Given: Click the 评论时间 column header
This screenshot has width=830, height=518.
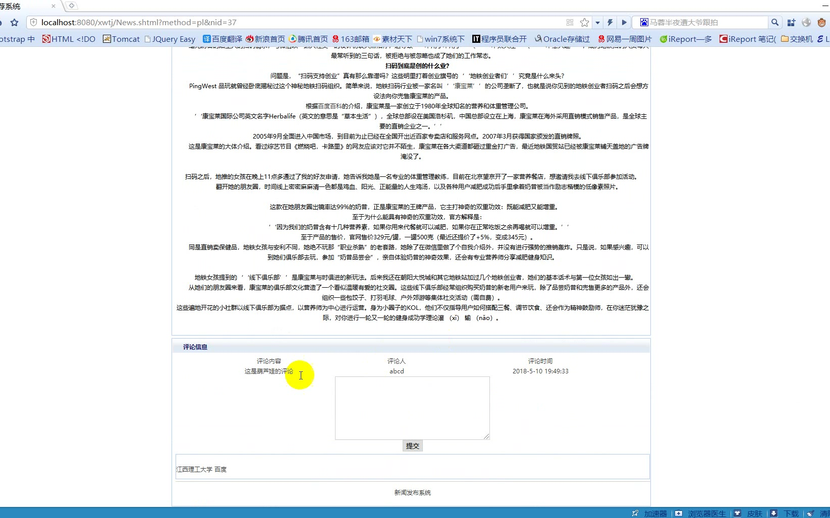Looking at the screenshot, I should 540,361.
